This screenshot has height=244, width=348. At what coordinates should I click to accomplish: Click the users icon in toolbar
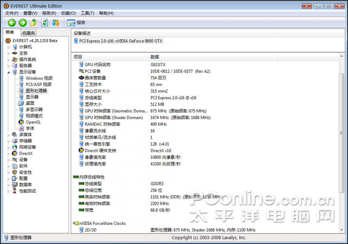(55, 23)
